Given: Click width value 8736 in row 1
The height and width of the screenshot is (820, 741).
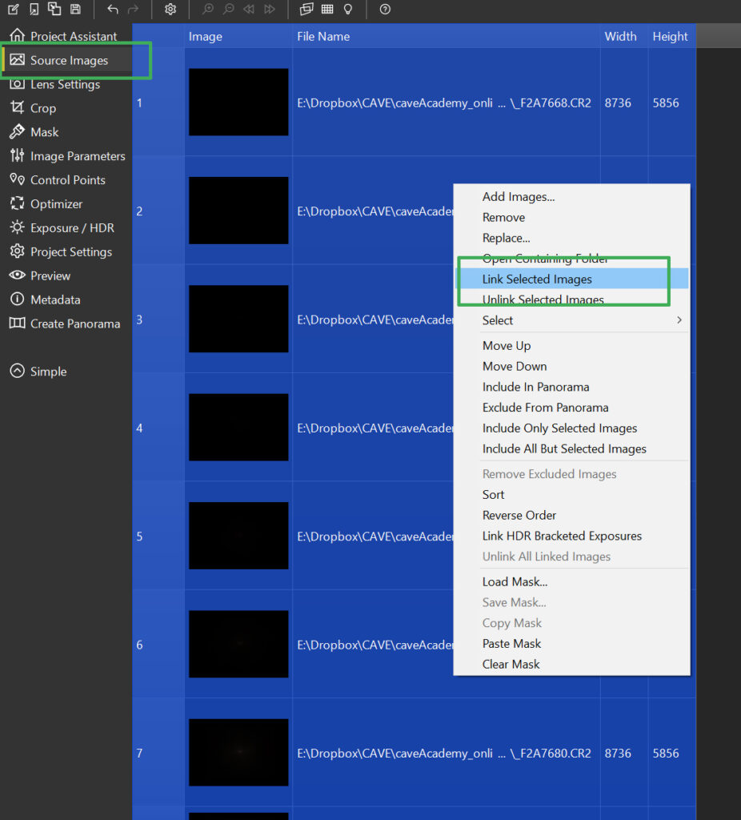Looking at the screenshot, I should point(618,103).
